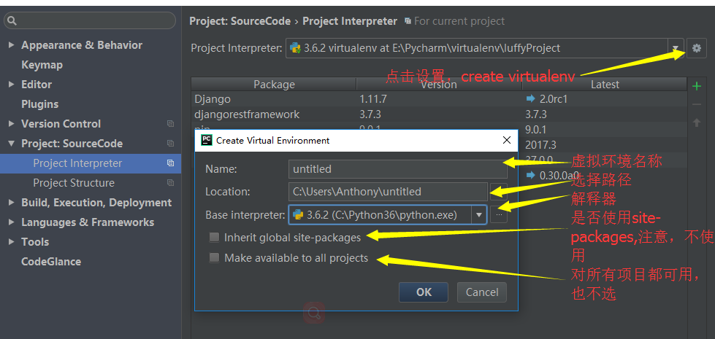Viewport: 715px width, 339px height.
Task: Expand Build, Execution, Deployment section
Action: point(12,203)
